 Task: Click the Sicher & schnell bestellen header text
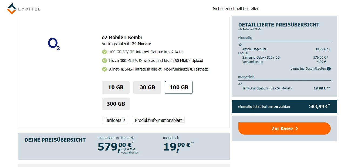[x=236, y=9]
